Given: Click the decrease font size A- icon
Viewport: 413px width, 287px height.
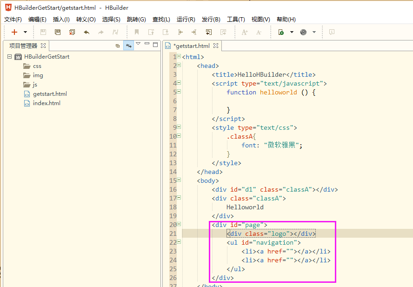Looking at the screenshot, I should coord(259,32).
